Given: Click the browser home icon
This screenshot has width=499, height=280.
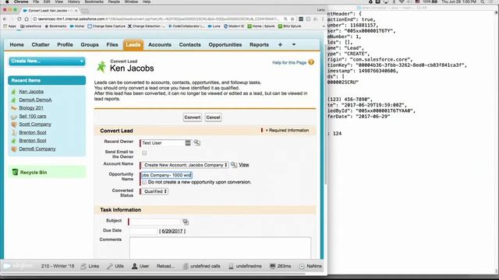Looking at the screenshot, I should point(27,19).
